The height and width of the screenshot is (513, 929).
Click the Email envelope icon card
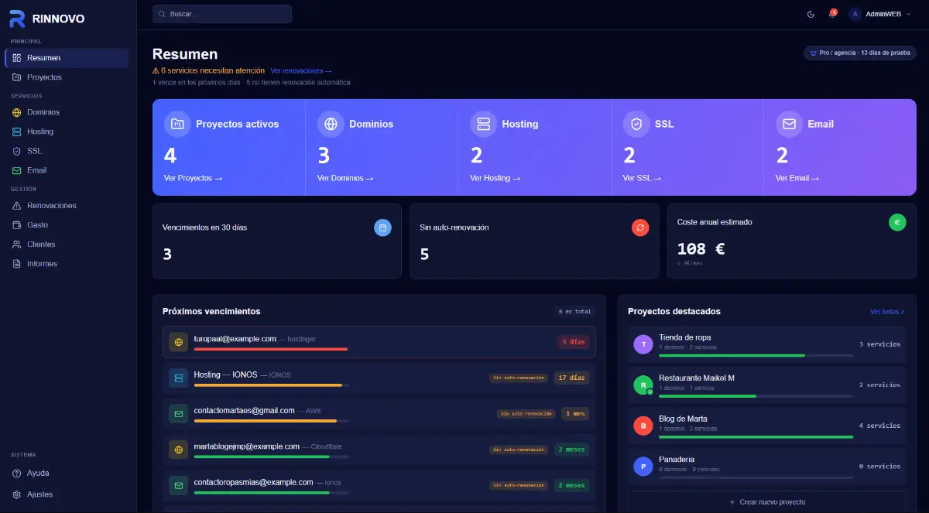coord(789,124)
